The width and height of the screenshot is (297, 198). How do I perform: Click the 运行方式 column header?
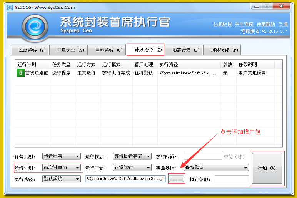(87, 64)
